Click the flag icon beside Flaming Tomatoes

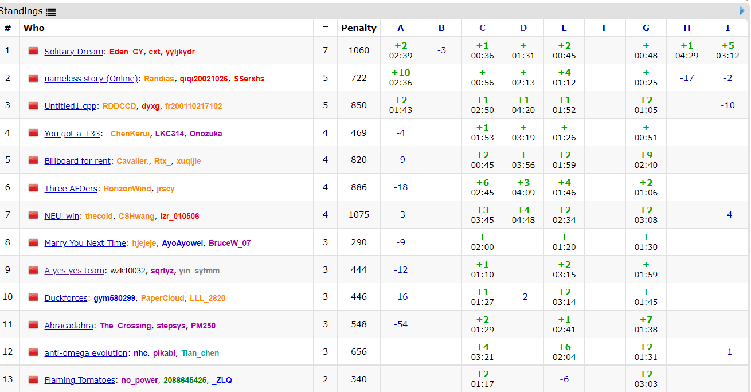(x=33, y=379)
